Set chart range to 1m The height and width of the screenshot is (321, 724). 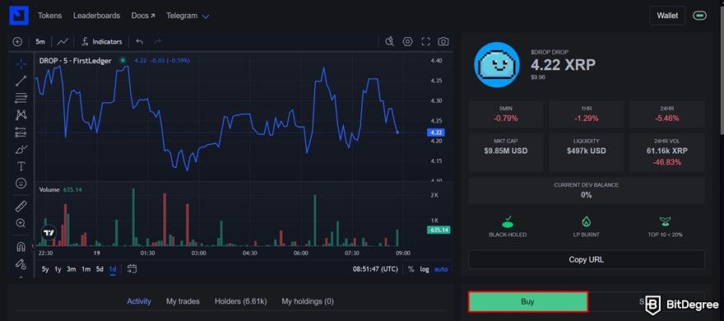[x=86, y=269]
